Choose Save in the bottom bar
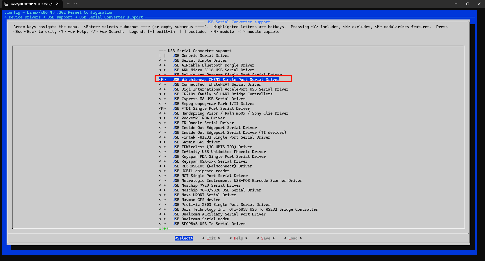485x261 pixels. click(265, 238)
